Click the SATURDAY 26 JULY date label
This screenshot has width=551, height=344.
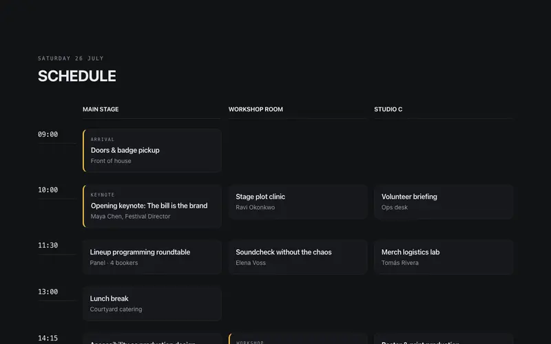(71, 58)
